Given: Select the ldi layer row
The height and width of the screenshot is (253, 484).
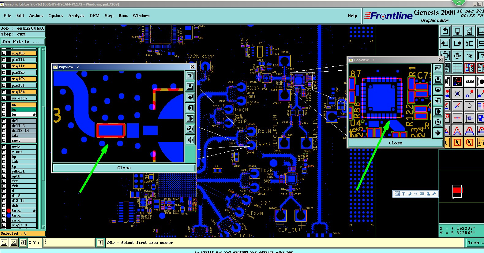Looking at the screenshot, I should point(24,136).
